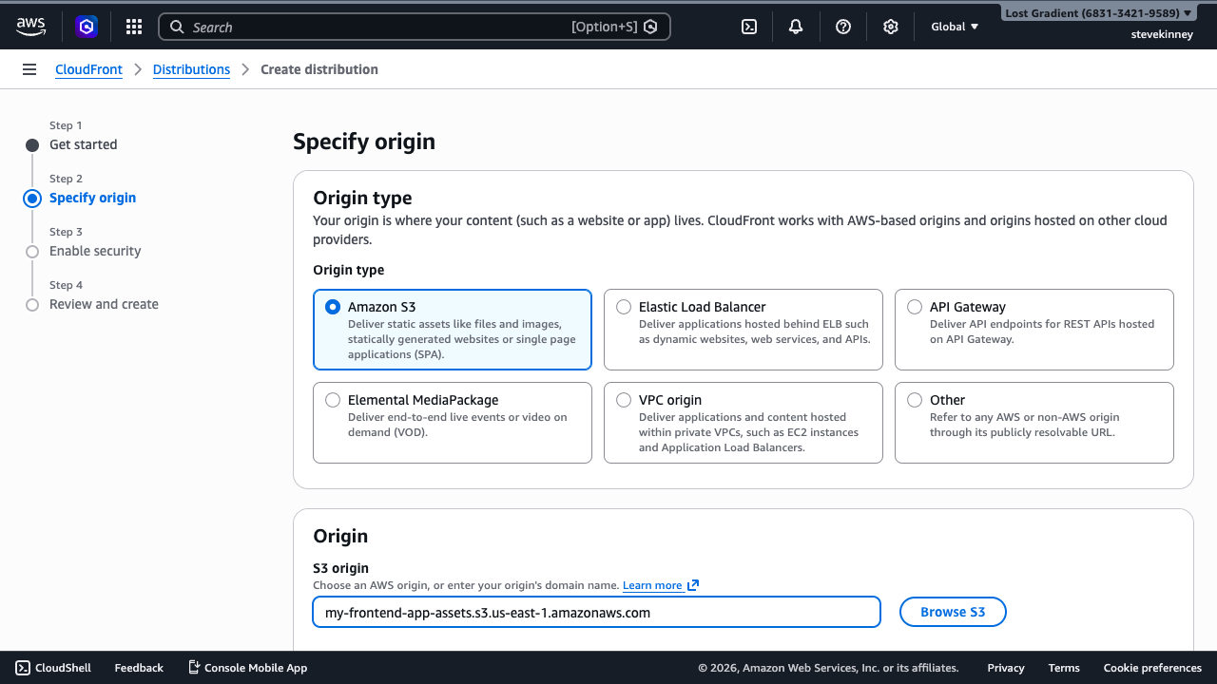The image size is (1217, 684).
Task: Click the external link icon beside Learn more
Action: click(693, 585)
